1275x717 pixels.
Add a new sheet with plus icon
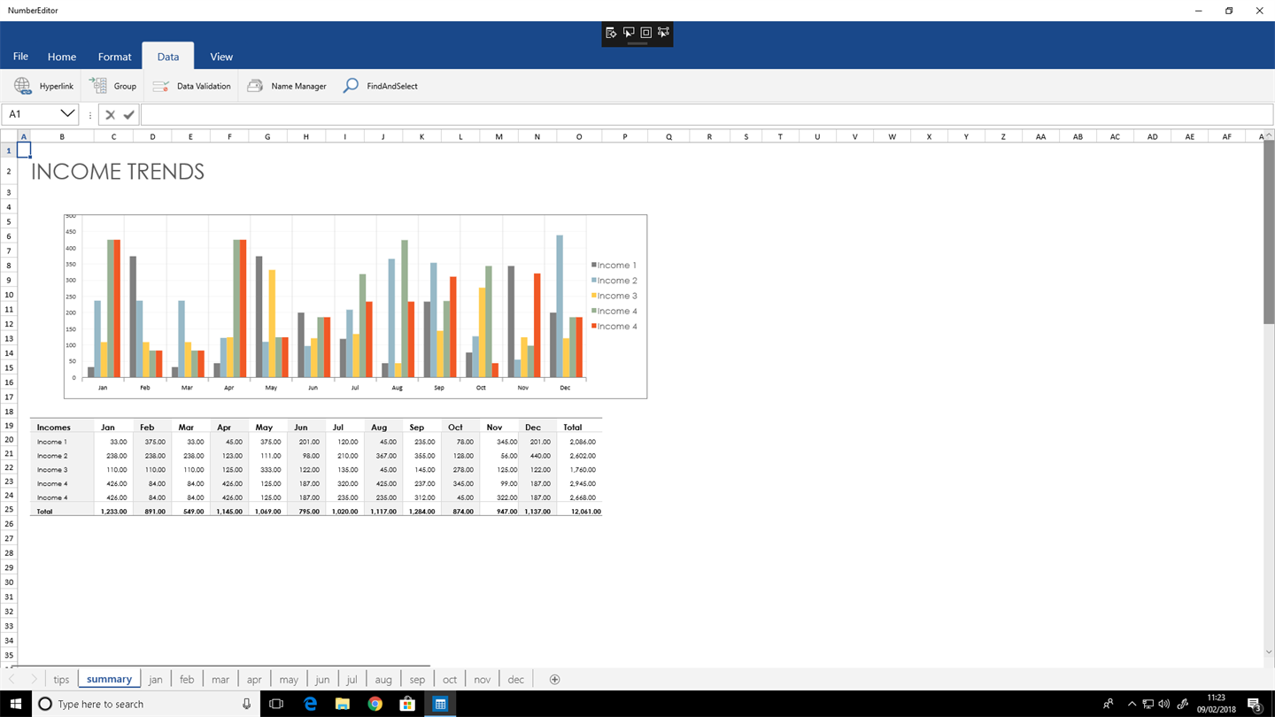point(554,680)
